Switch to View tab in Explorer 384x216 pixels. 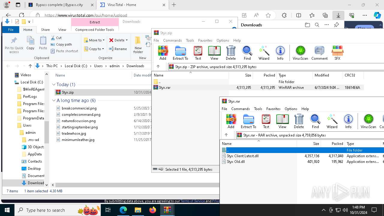pos(62,30)
